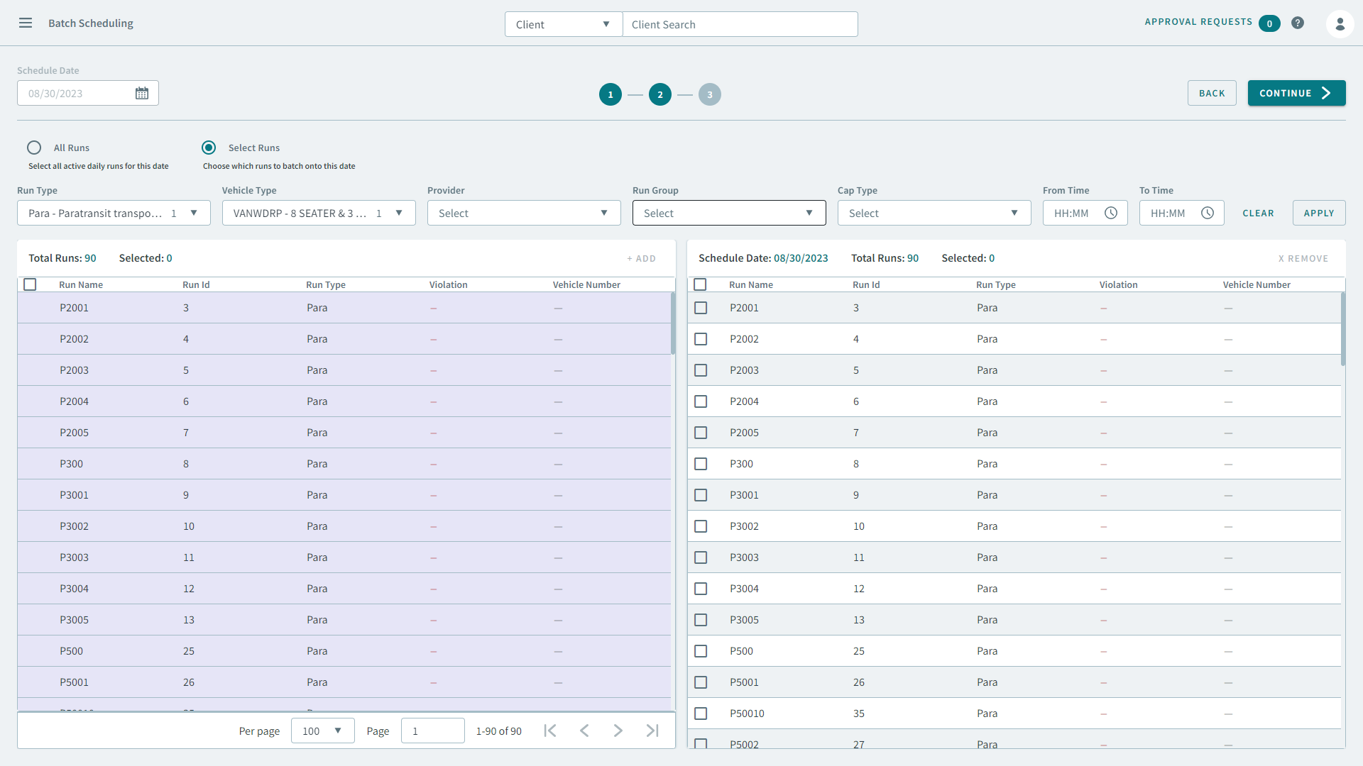Go to the next page of runs
Screen dimensions: 1363x766
click(618, 730)
